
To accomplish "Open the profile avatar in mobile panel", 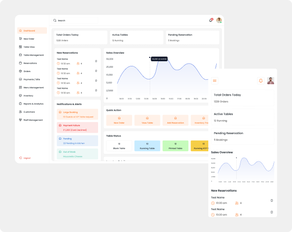I will pos(271,81).
